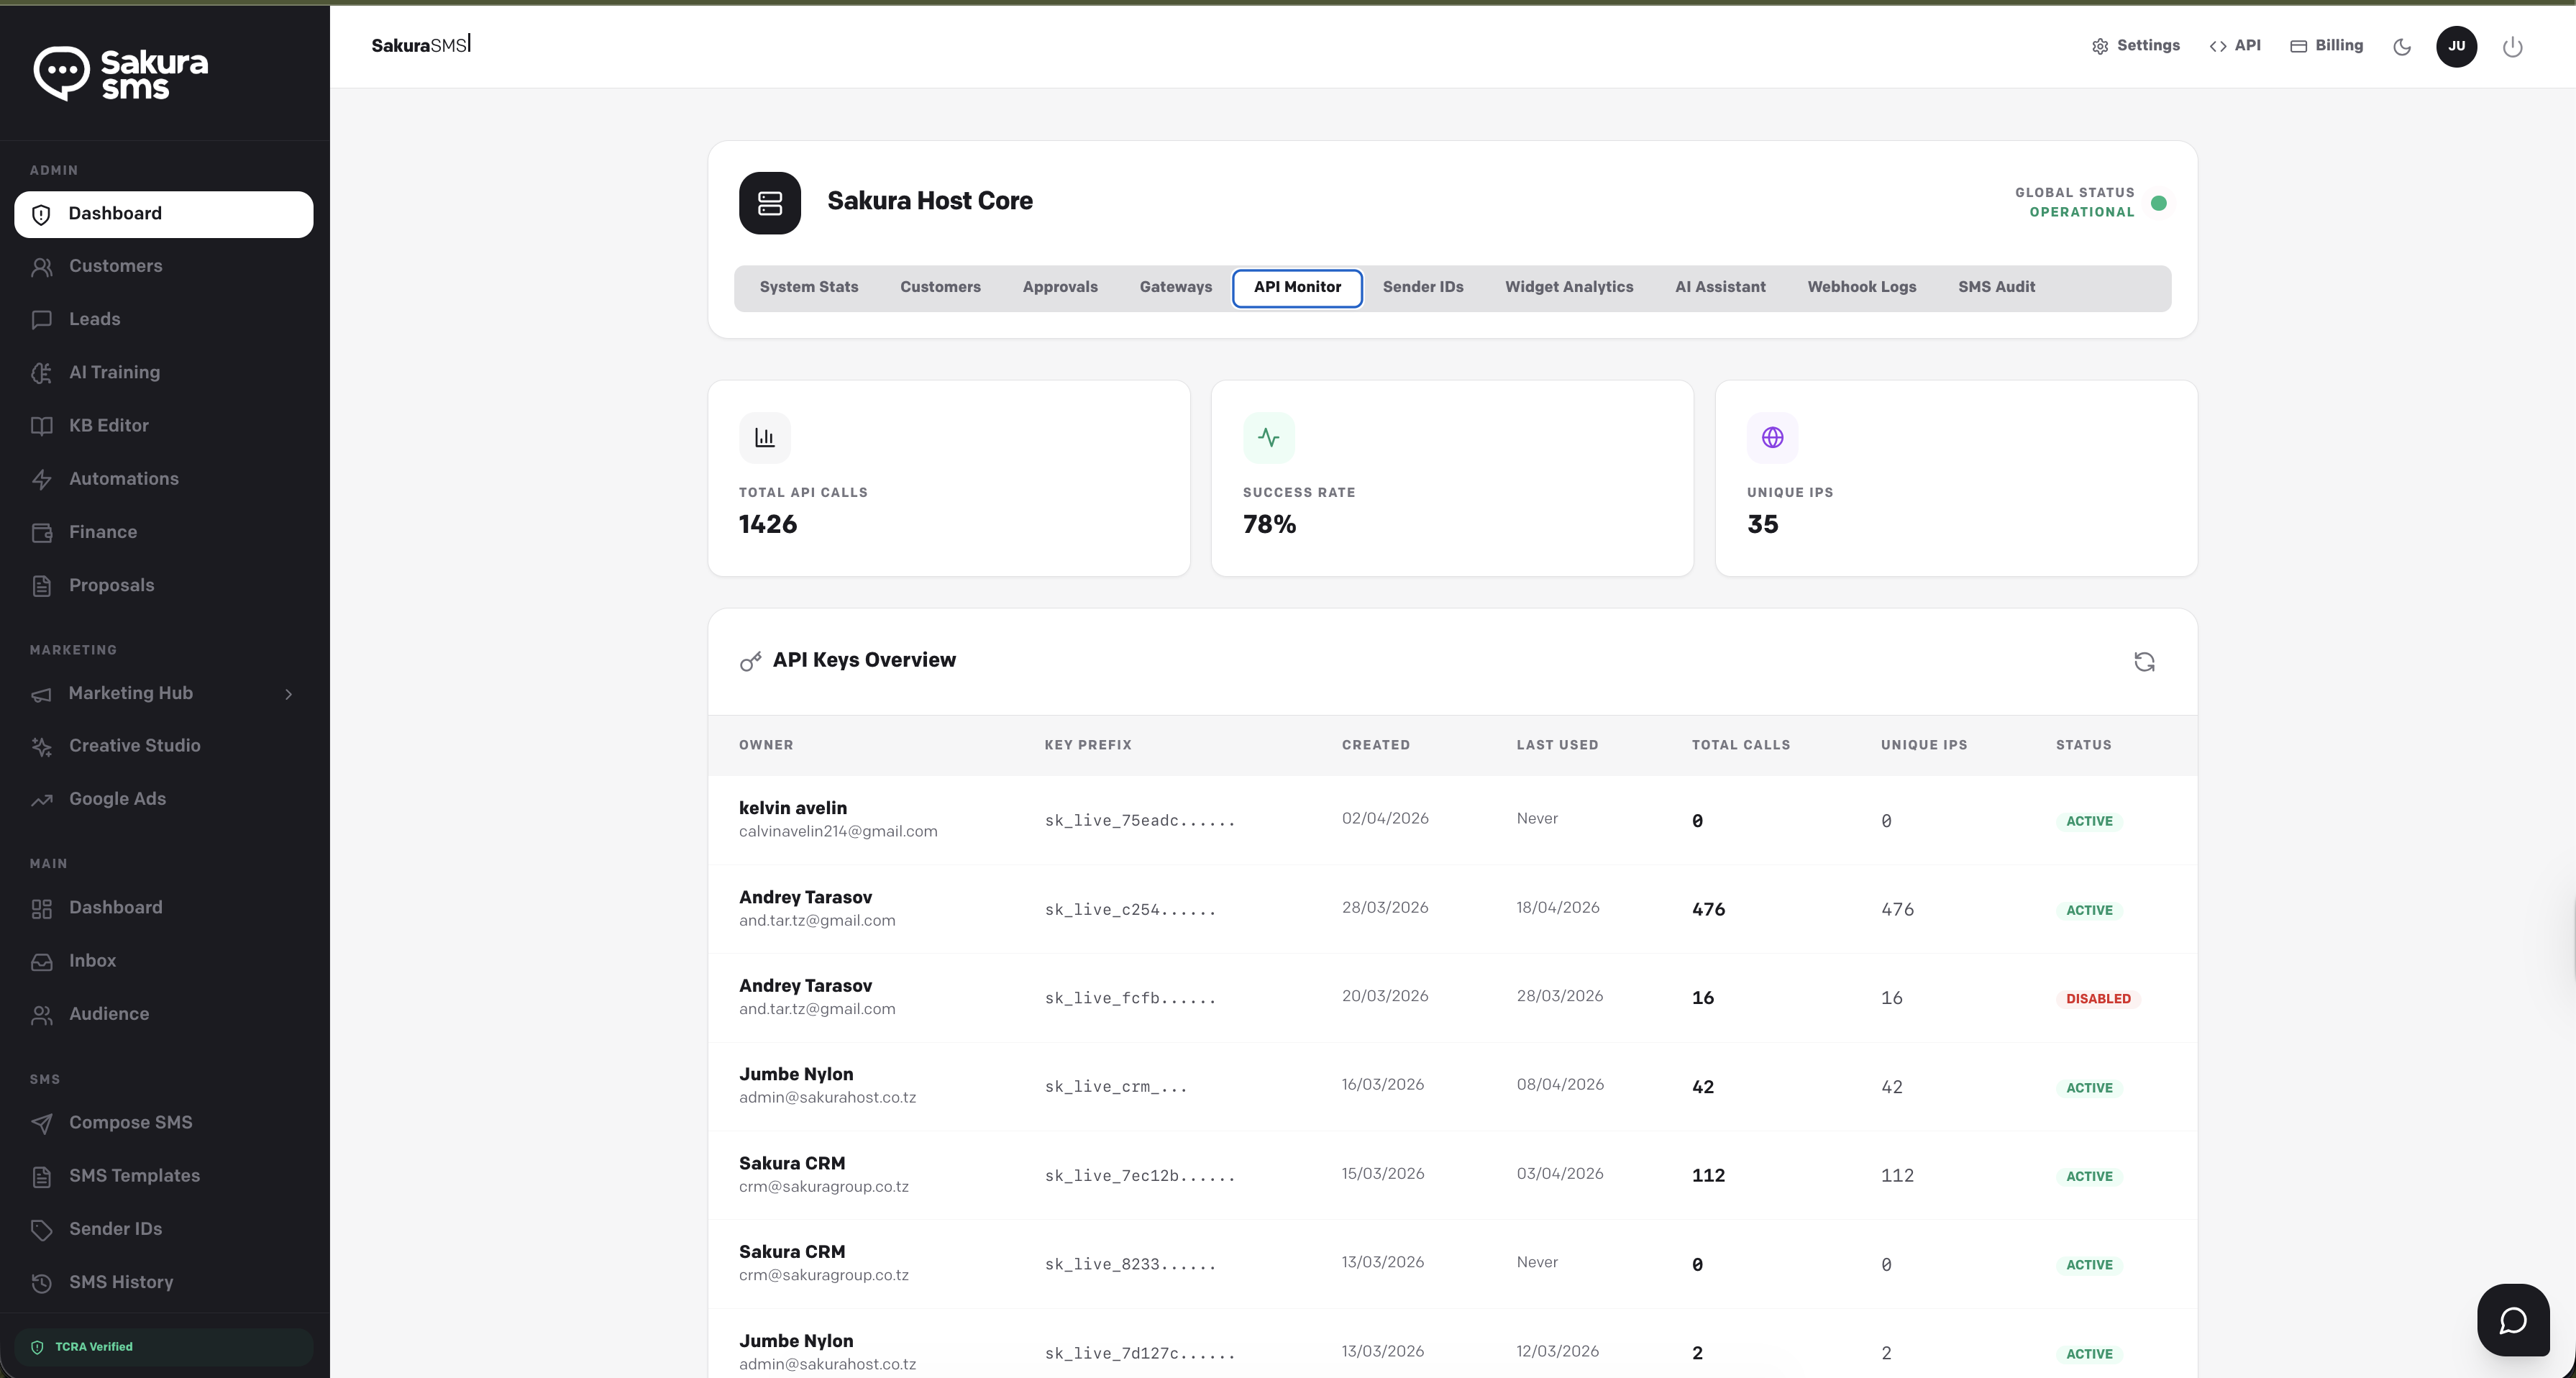
Task: Open JU user avatar menu
Action: [x=2456, y=46]
